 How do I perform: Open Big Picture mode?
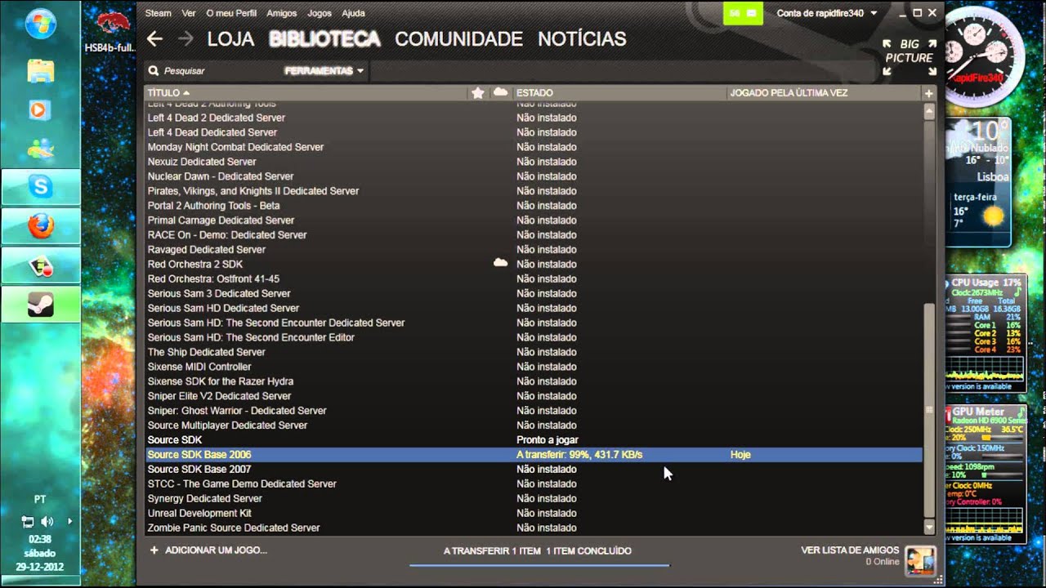click(909, 57)
